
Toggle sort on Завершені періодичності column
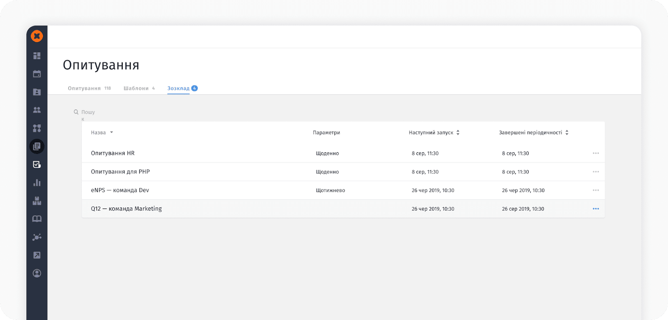tap(567, 133)
